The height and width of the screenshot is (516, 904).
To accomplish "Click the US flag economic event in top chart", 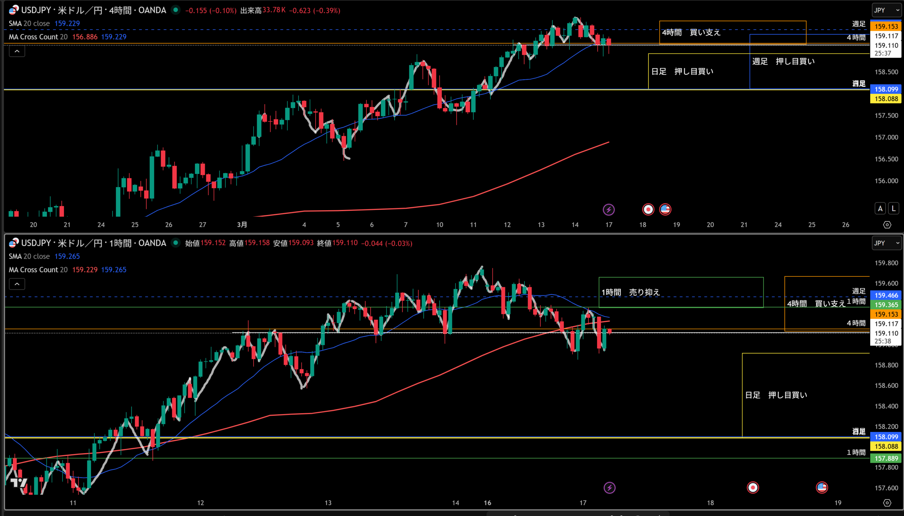I will pyautogui.click(x=665, y=209).
